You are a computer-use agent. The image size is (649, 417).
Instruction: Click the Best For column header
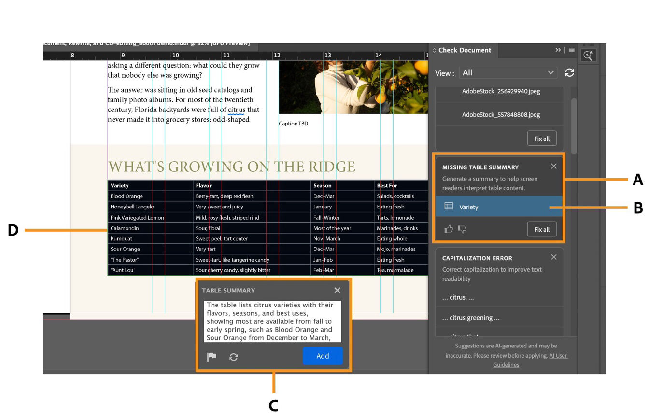click(x=401, y=185)
